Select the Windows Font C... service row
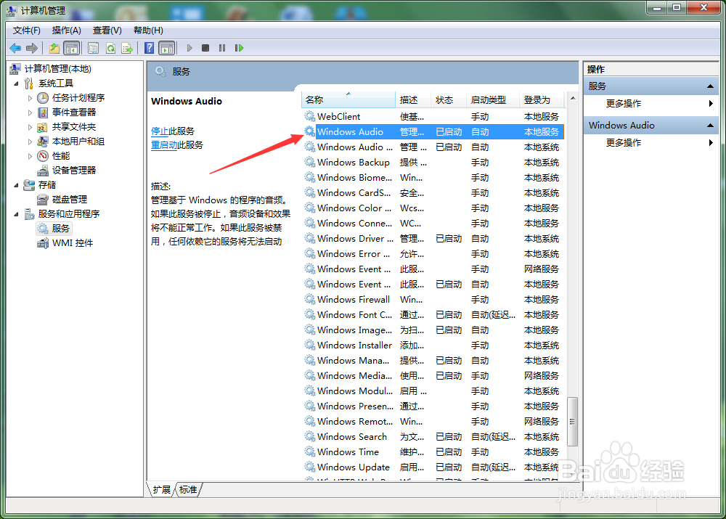The image size is (726, 519). click(x=433, y=315)
